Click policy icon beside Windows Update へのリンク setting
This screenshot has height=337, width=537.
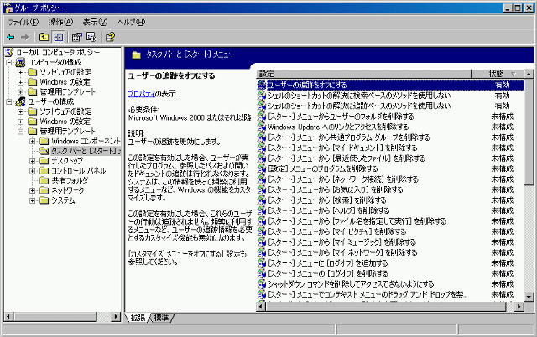pyautogui.click(x=262, y=127)
